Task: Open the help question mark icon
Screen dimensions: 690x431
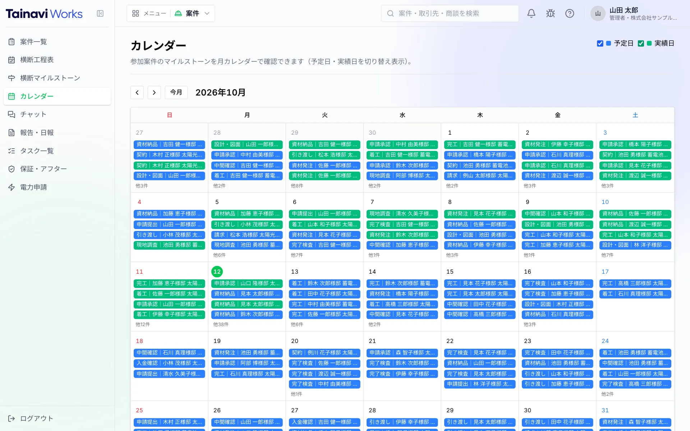Action: pyautogui.click(x=570, y=14)
